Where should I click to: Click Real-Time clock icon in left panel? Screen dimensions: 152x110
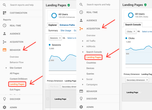point(5,26)
